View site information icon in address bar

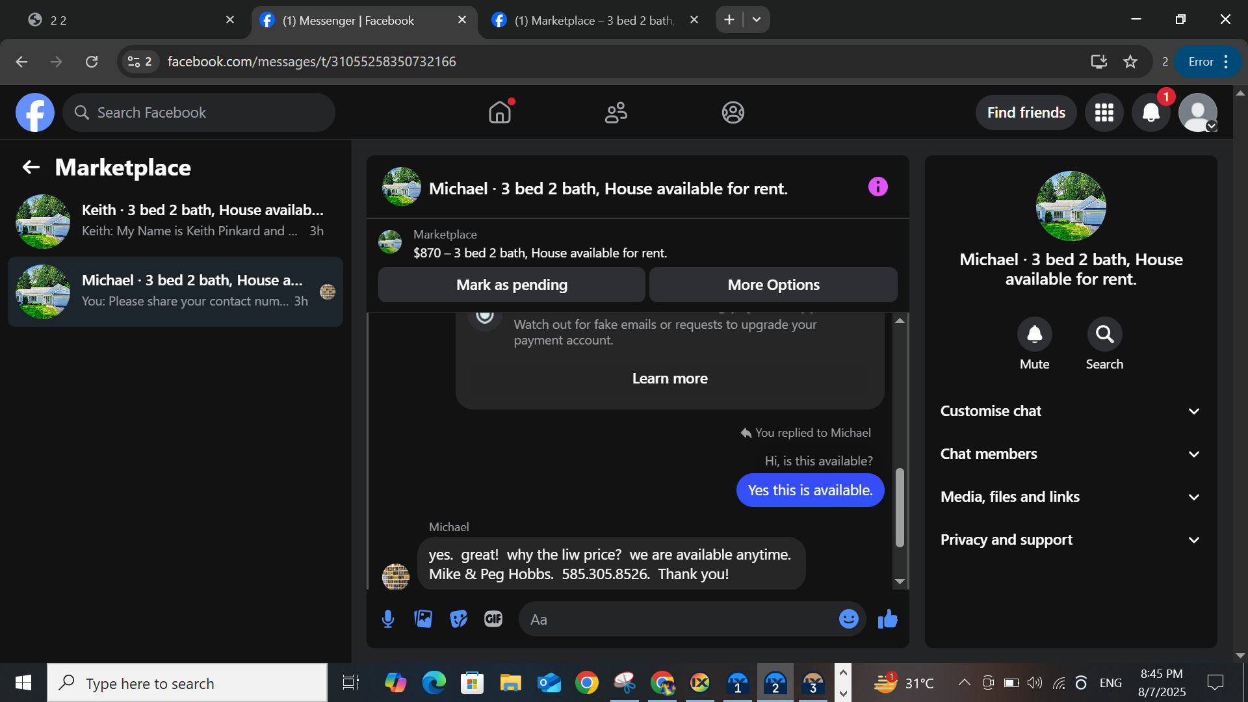(140, 62)
